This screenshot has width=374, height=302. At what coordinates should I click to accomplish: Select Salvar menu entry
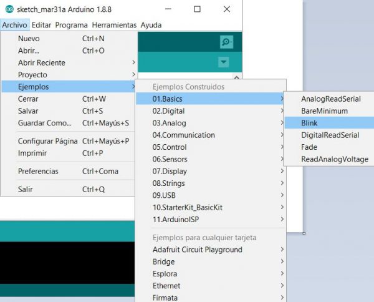(x=69, y=111)
